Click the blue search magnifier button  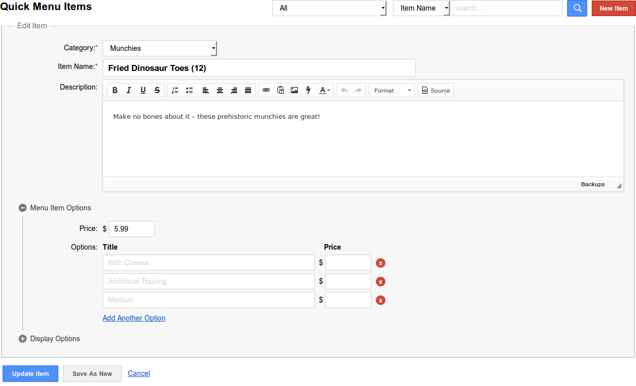[577, 8]
